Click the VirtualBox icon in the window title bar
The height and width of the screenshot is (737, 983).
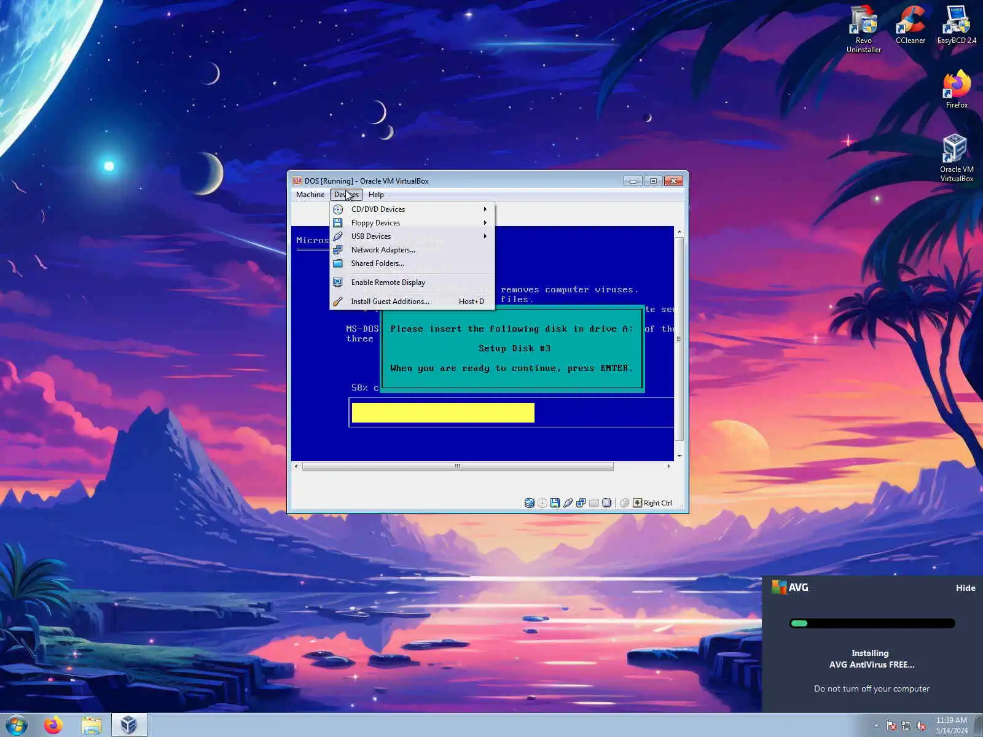coord(297,181)
